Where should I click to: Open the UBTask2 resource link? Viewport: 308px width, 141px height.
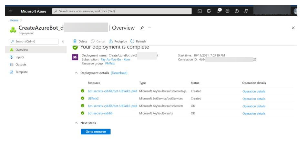[93, 99]
